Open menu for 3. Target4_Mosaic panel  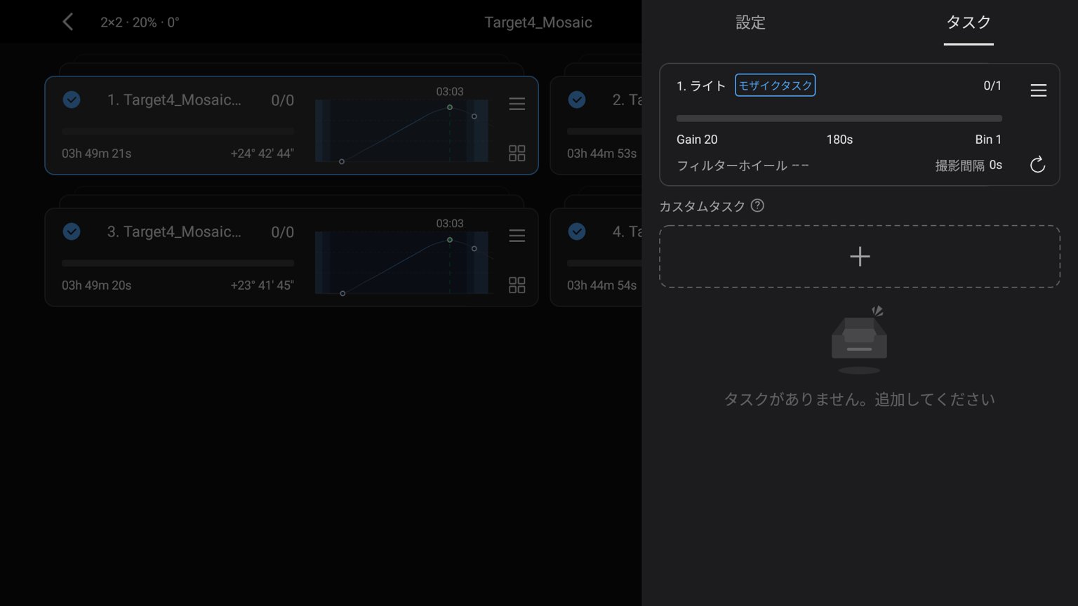(x=517, y=236)
